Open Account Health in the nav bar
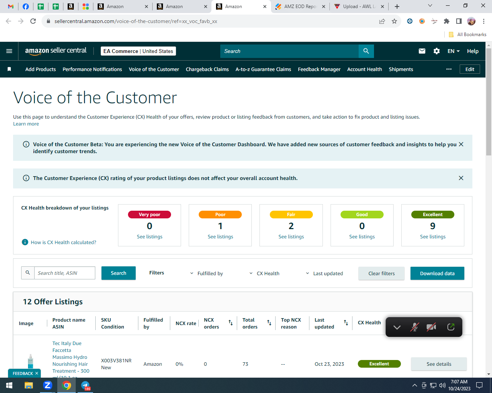492x393 pixels. 364,69
